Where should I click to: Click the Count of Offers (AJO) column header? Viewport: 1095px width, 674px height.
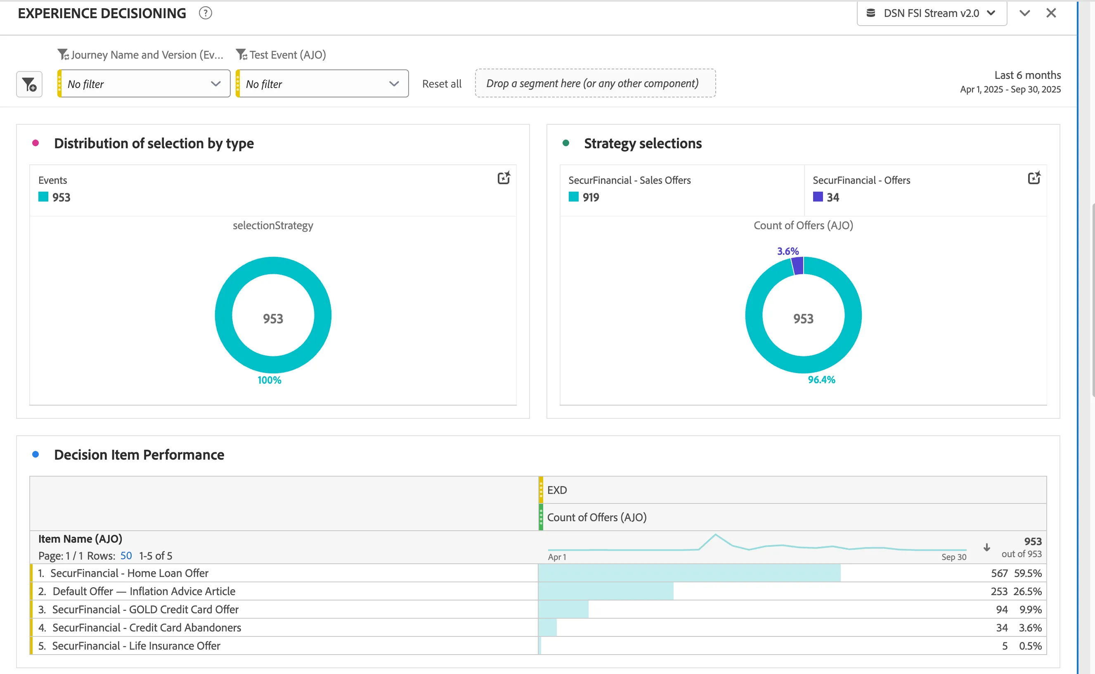click(792, 517)
